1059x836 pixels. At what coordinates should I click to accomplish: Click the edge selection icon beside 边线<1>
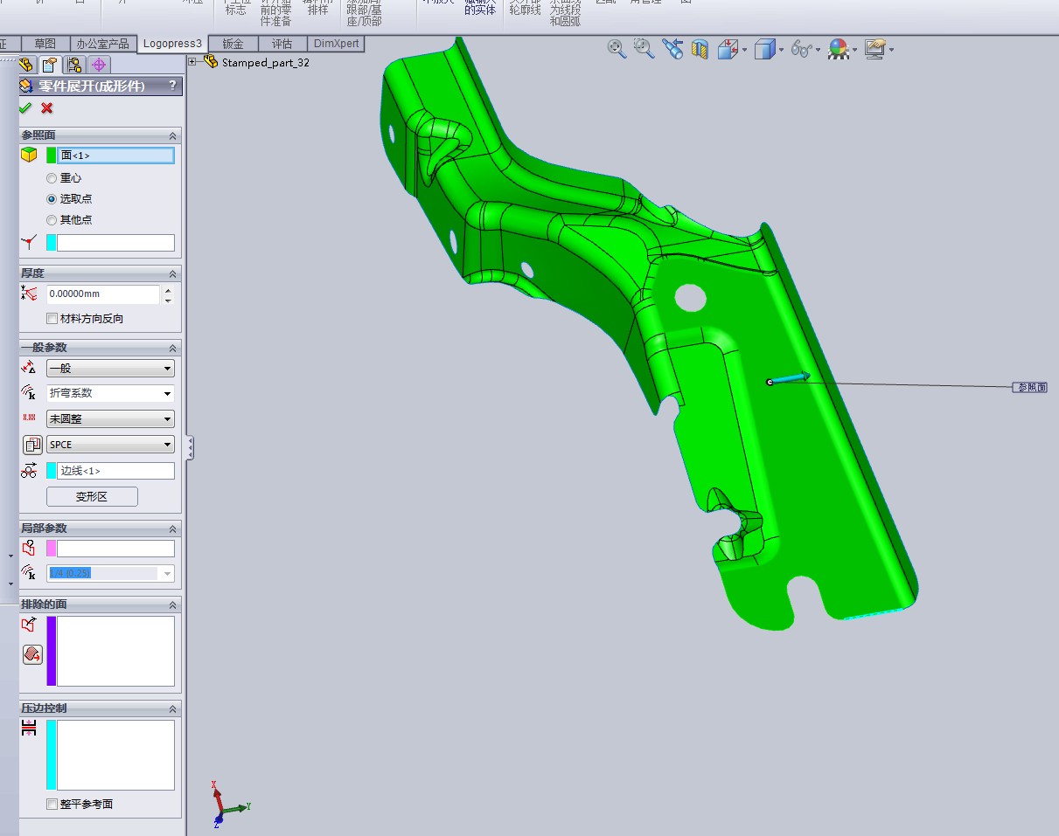click(x=29, y=471)
